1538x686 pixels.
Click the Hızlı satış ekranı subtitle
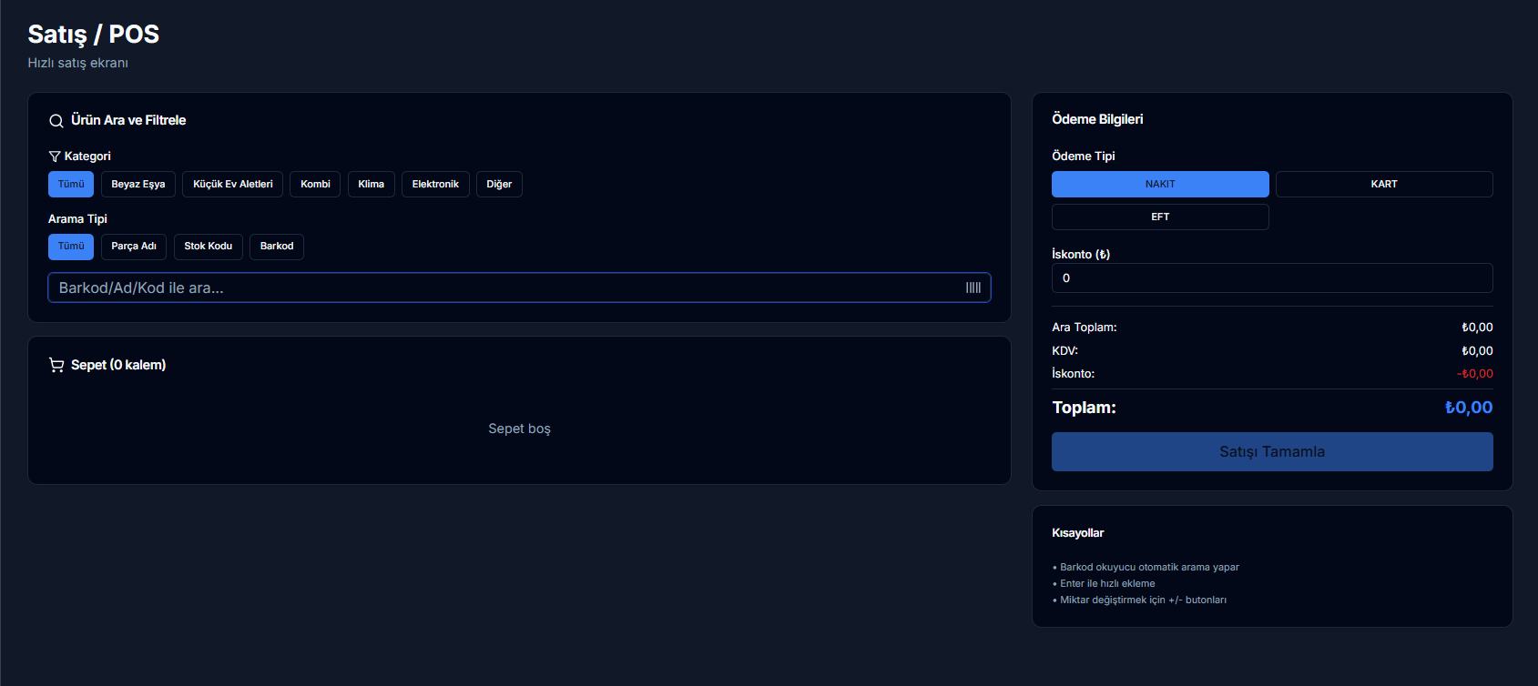[78, 63]
